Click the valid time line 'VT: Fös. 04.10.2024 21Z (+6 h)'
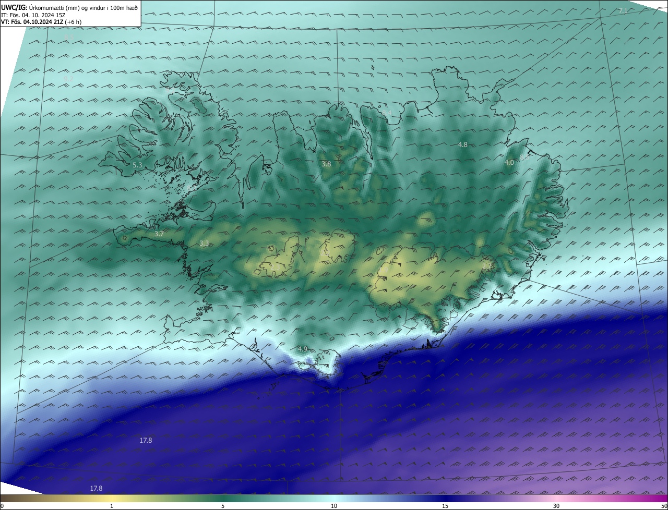The height and width of the screenshot is (510, 668). 41,22
